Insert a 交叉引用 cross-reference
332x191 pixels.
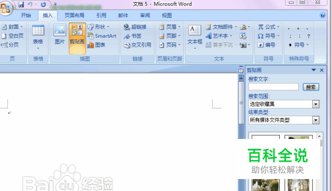(x=138, y=45)
